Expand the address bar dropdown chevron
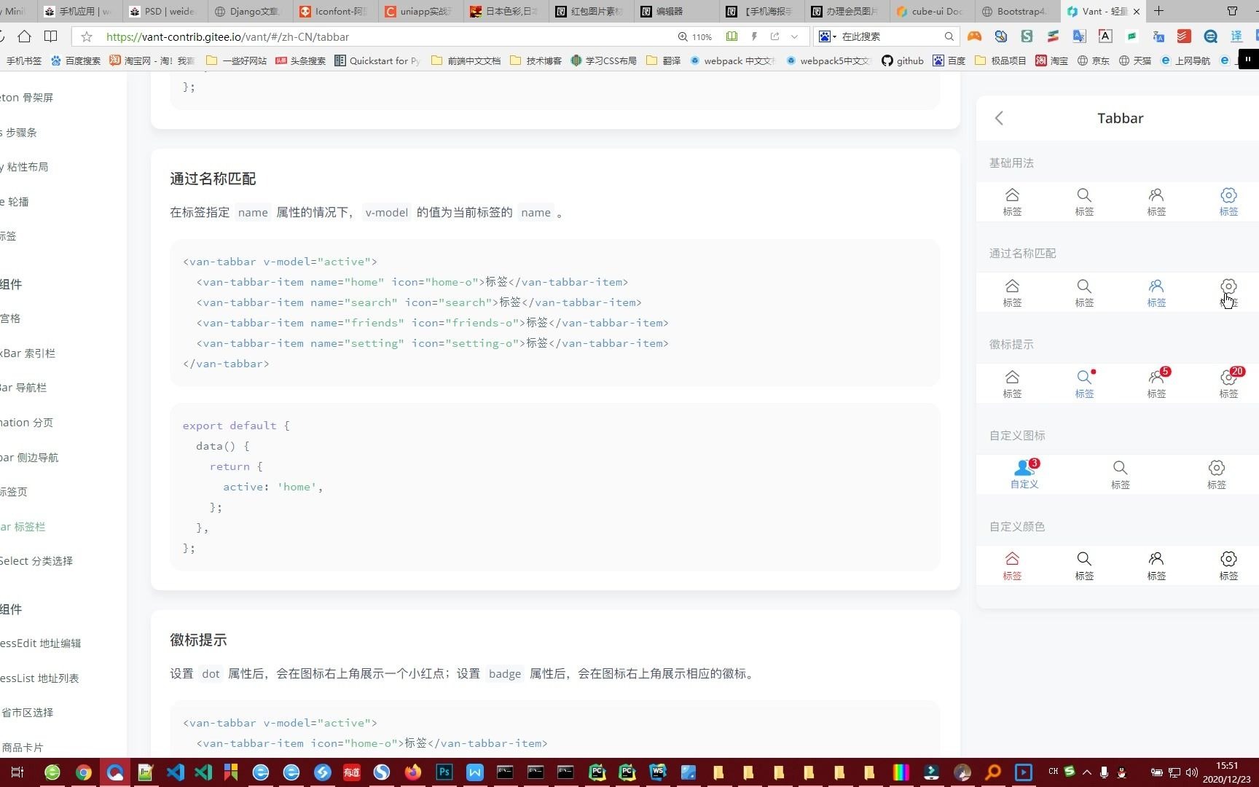Viewport: 1259px width, 787px height. click(x=794, y=36)
